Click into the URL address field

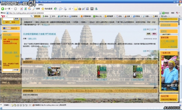tap(83, 13)
